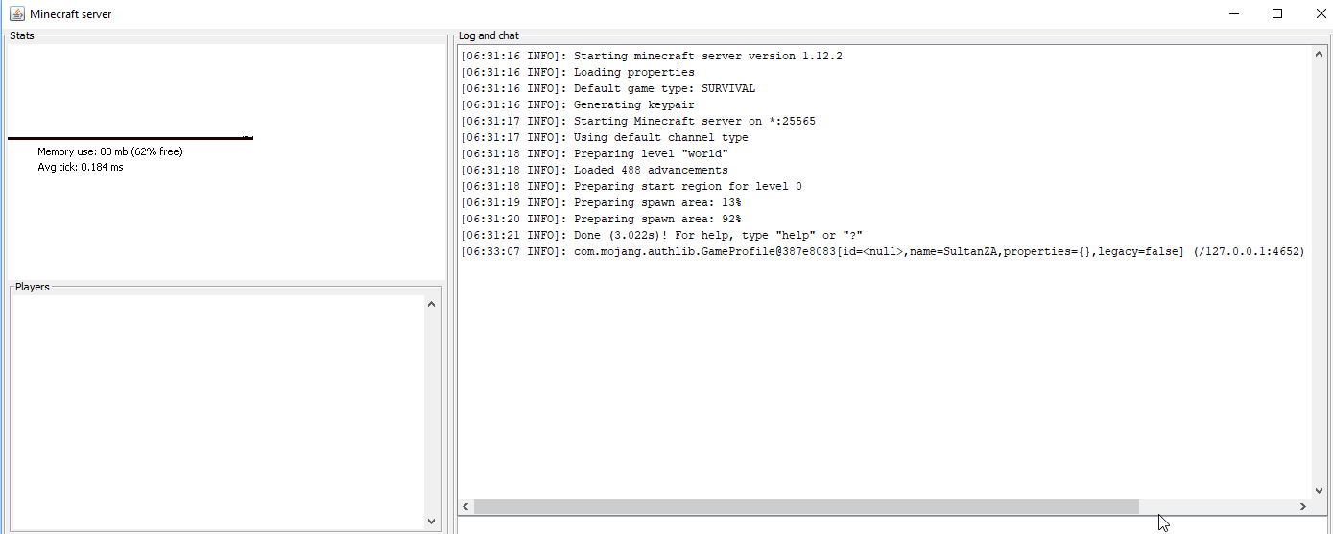Click the "Generating keypair" log line

pyautogui.click(x=578, y=104)
